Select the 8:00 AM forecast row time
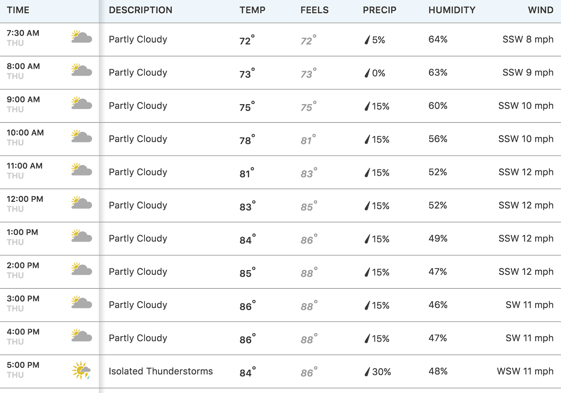 23,66
